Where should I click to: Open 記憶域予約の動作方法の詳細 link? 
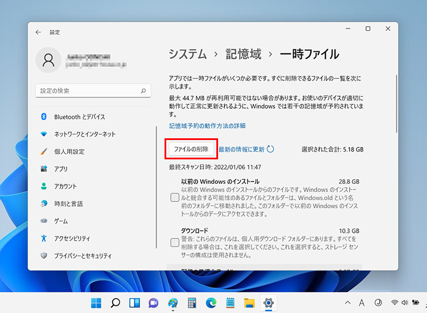point(207,126)
